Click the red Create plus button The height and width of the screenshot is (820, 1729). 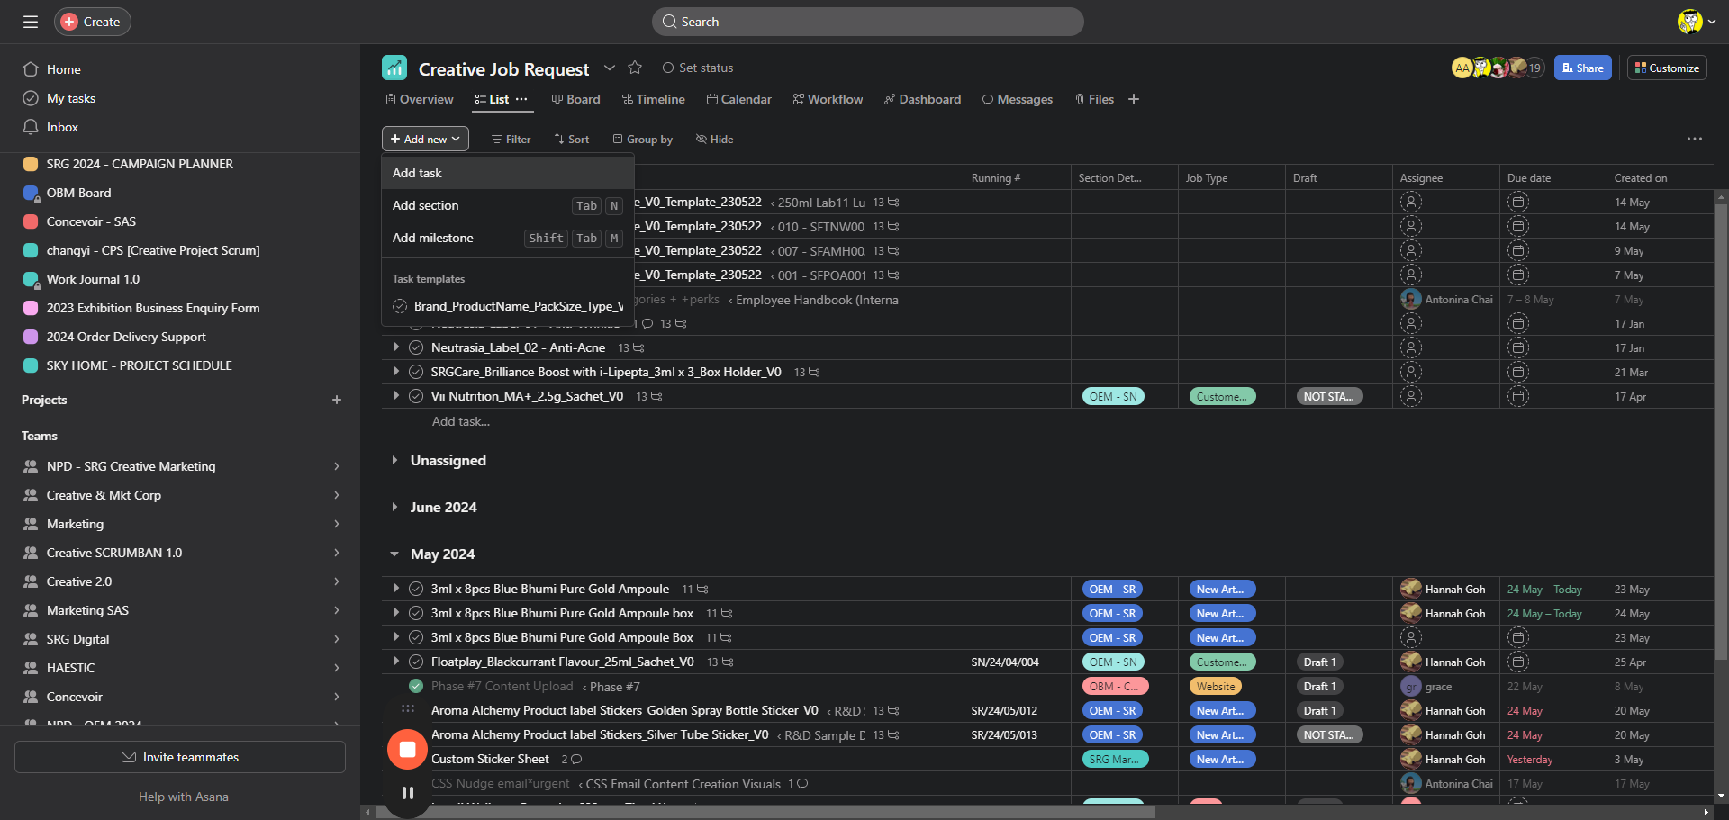click(69, 22)
